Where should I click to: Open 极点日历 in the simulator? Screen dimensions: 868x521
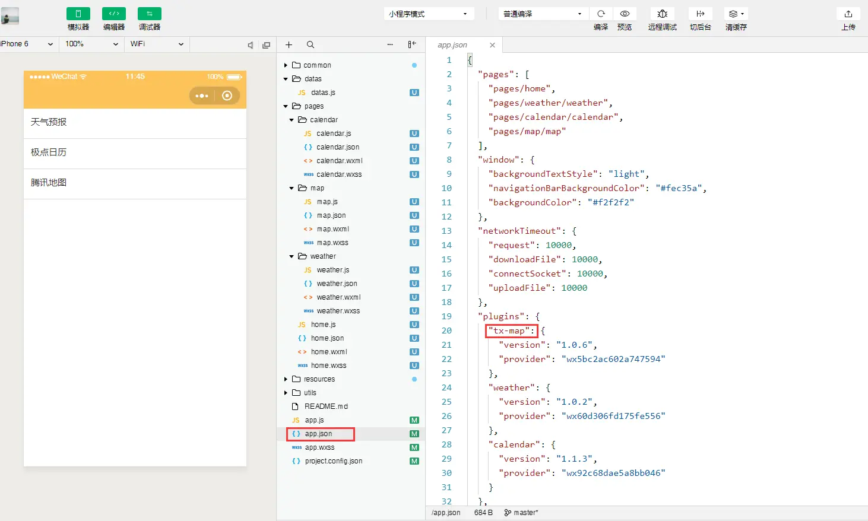(135, 153)
